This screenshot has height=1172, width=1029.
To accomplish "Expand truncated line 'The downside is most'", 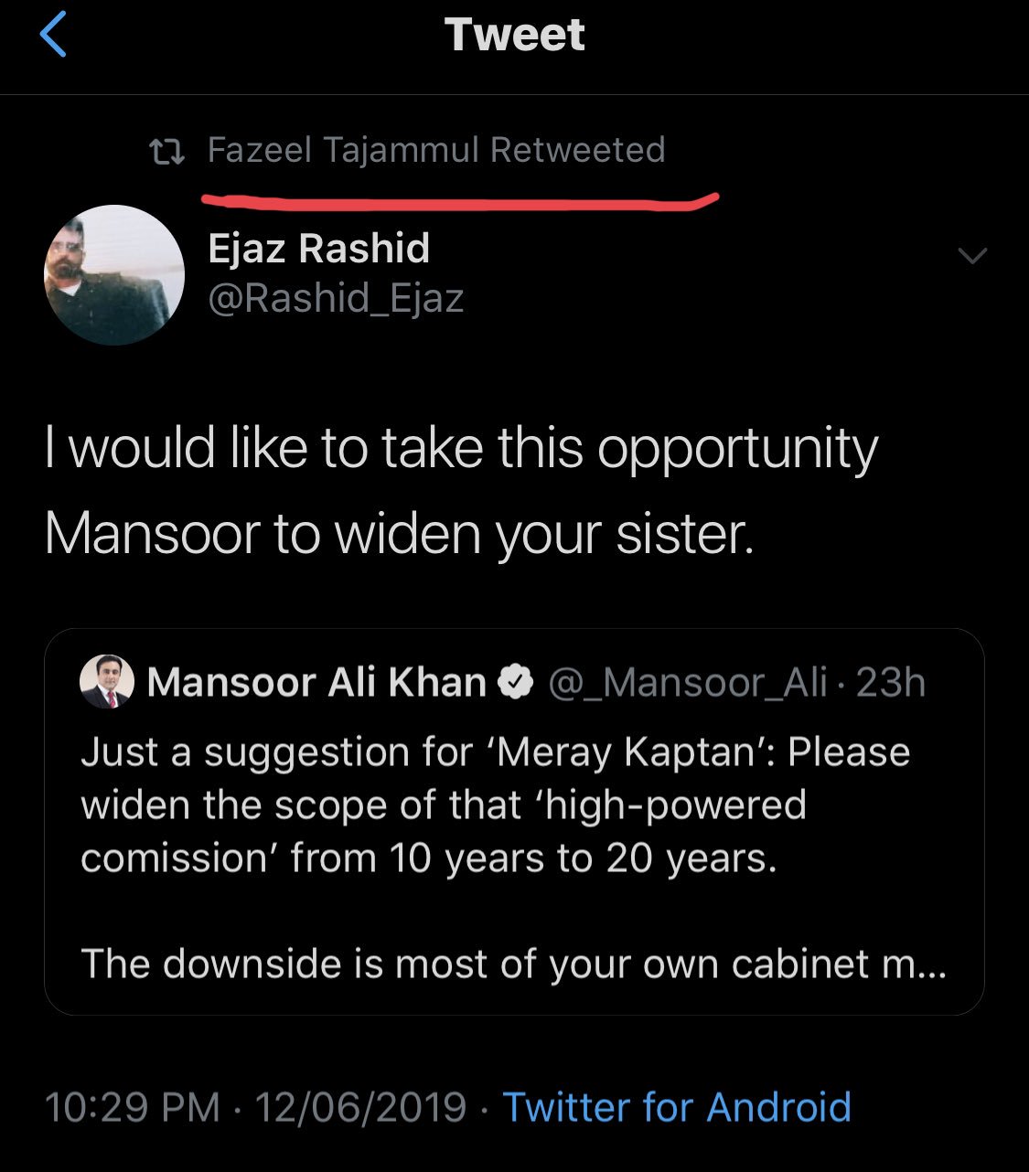I will pos(512,964).
